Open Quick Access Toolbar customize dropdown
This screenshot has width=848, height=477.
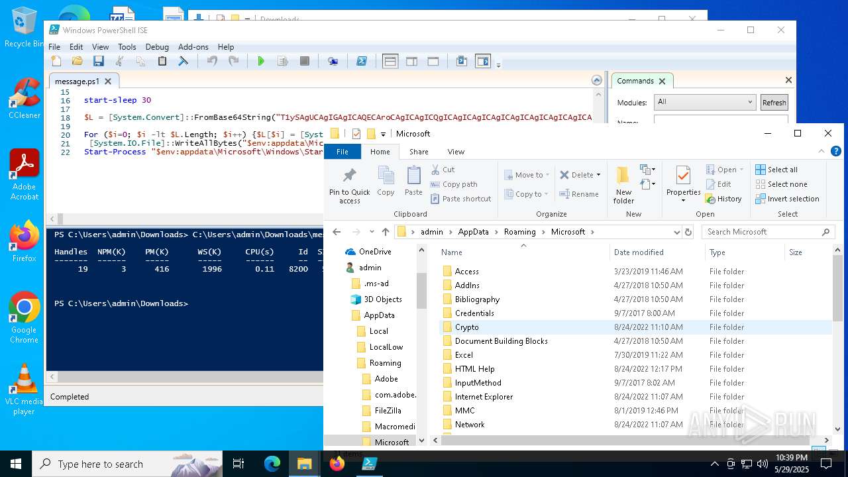coord(383,134)
